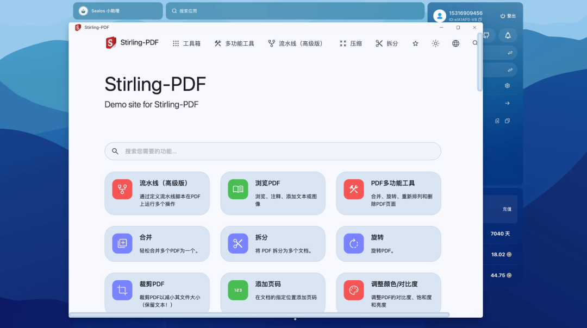Image resolution: width=587 pixels, height=328 pixels.
Task: Click the Stirling-PDF logo in navbar
Action: 132,43
